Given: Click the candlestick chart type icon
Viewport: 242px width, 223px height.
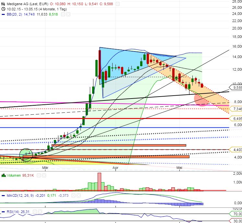Looking at the screenshot, I should (3, 4).
